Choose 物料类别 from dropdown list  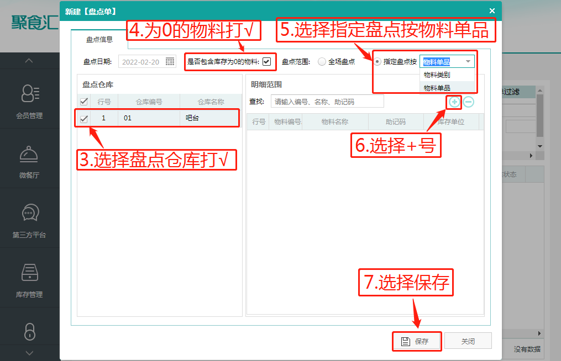click(x=447, y=75)
